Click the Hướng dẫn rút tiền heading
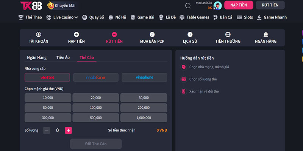This screenshot has height=151, width=303. 197,58
